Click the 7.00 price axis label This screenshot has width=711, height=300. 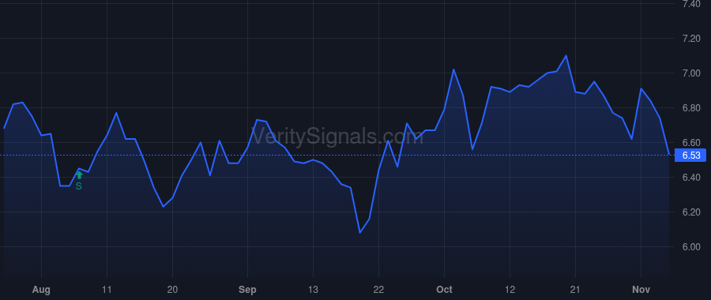[x=691, y=73]
